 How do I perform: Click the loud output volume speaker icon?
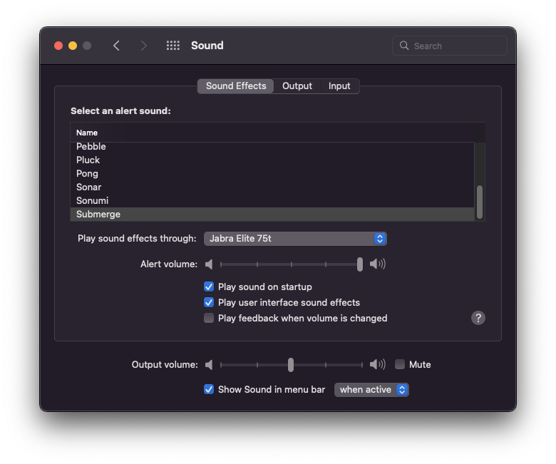coord(377,365)
